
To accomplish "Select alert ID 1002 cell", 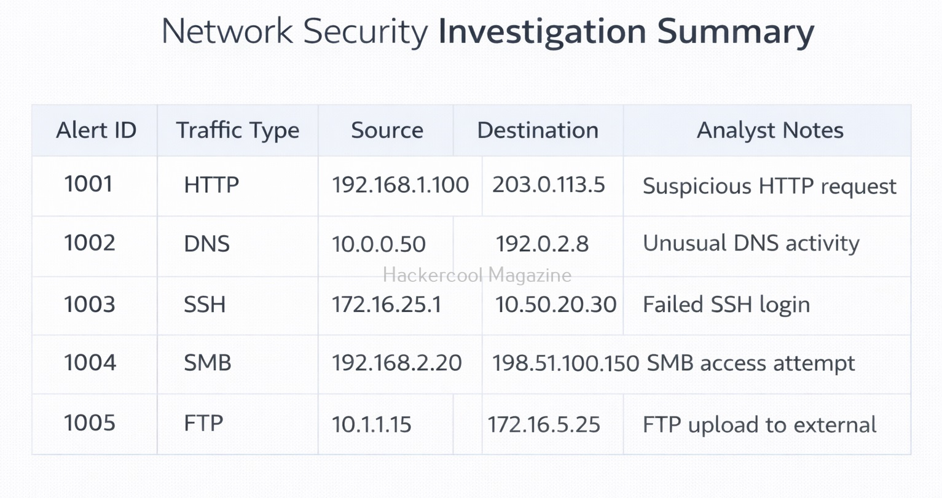I will click(x=90, y=243).
